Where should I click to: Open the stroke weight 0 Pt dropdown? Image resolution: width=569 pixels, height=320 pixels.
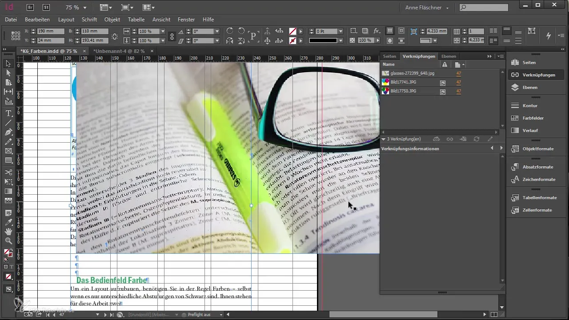[x=341, y=32]
